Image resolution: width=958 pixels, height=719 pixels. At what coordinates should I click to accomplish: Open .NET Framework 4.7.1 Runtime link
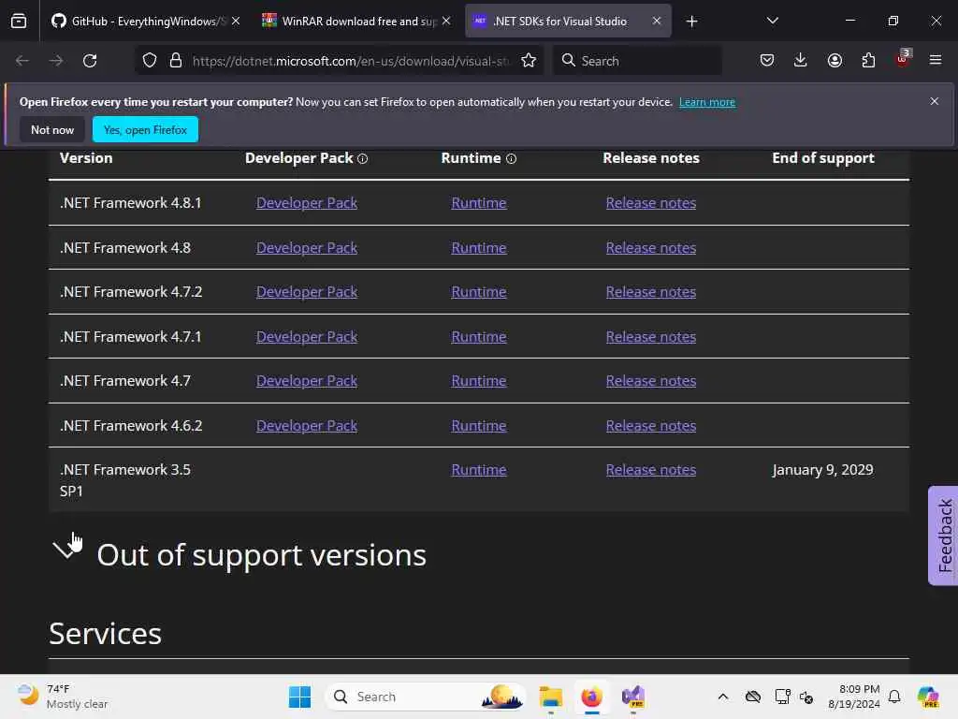click(x=479, y=337)
